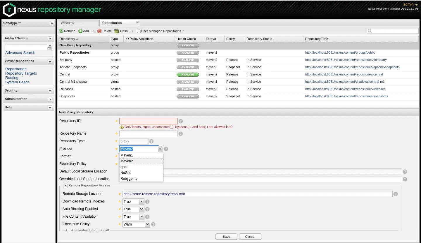Click help icon for File Content Validation
421x243 pixels.
(x=147, y=217)
